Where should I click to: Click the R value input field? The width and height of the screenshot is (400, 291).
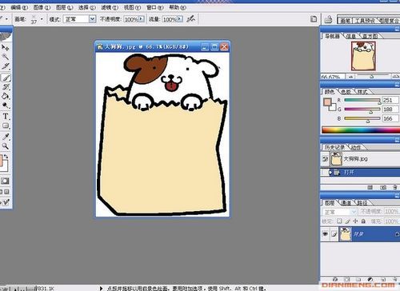(390, 100)
